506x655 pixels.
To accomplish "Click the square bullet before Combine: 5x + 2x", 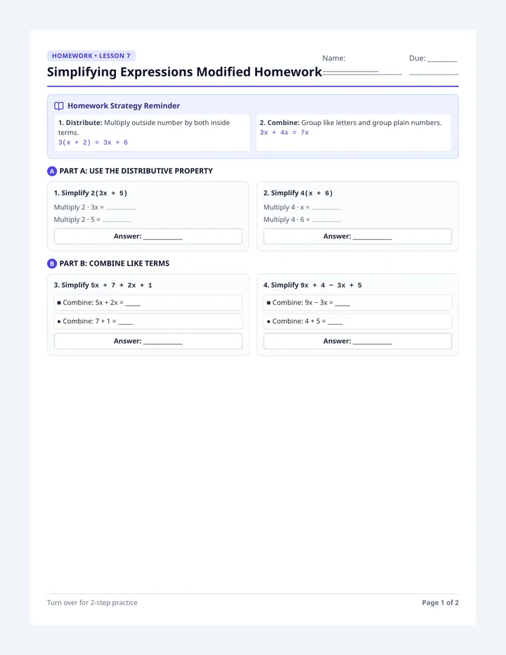I will (59, 303).
